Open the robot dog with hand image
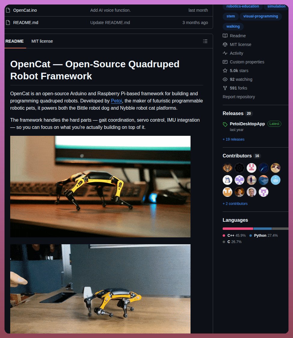This screenshot has height=338, width=293. click(100, 289)
